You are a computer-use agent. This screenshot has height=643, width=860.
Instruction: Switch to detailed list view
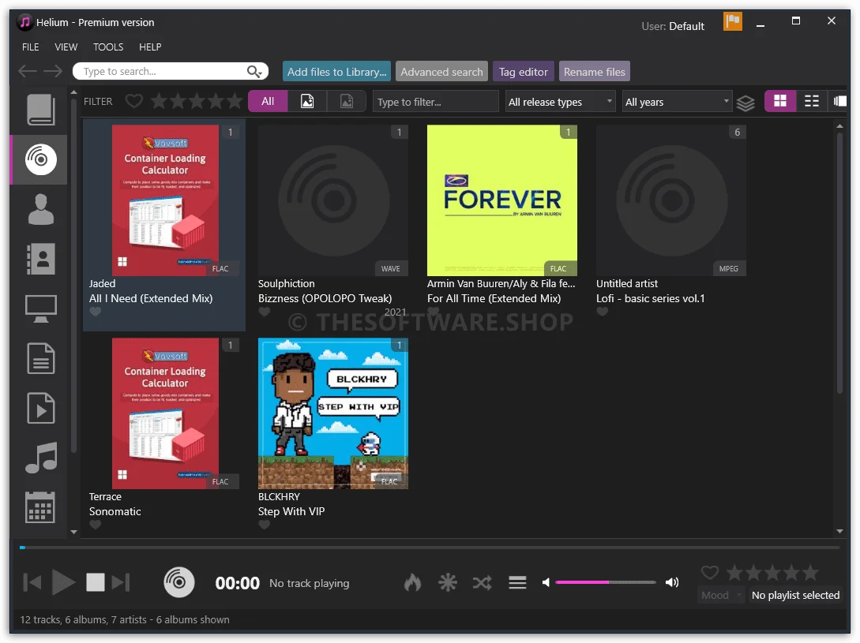(812, 101)
